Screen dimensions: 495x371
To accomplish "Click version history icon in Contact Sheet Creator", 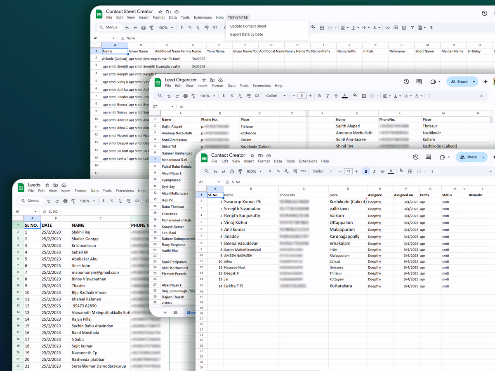I will [484, 13].
